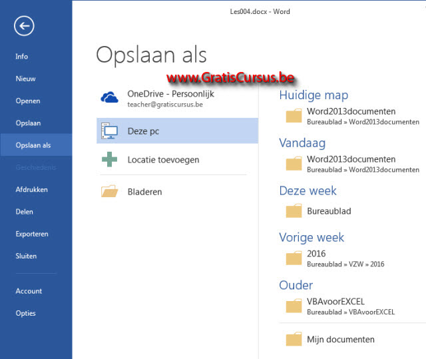This screenshot has height=359, width=426.
Task: Click the OneDrive cloud icon
Action: 109,97
